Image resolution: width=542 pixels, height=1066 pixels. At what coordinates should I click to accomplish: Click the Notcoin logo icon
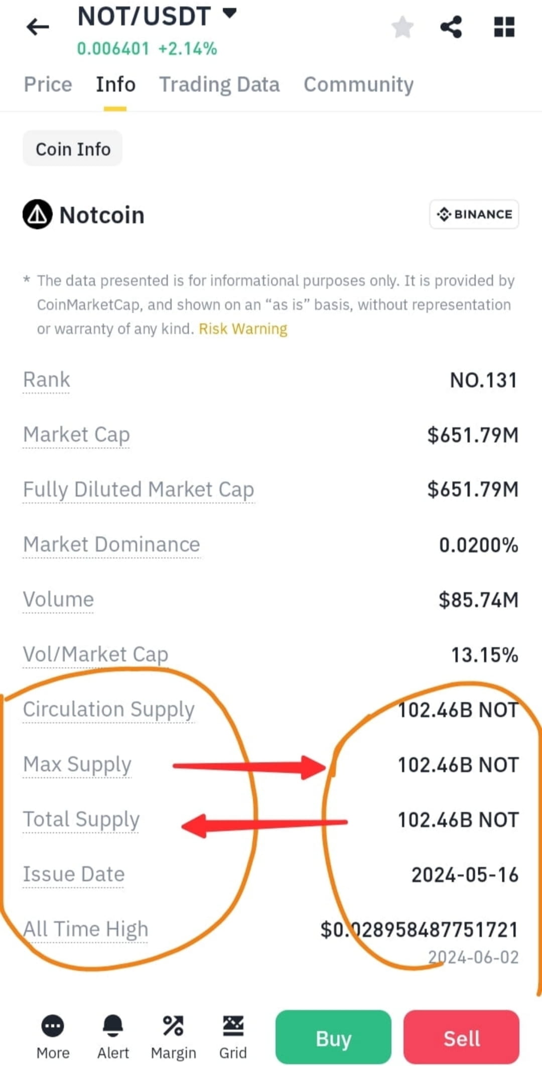click(38, 214)
